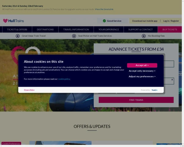Clear the station field with the X icon

172,80
